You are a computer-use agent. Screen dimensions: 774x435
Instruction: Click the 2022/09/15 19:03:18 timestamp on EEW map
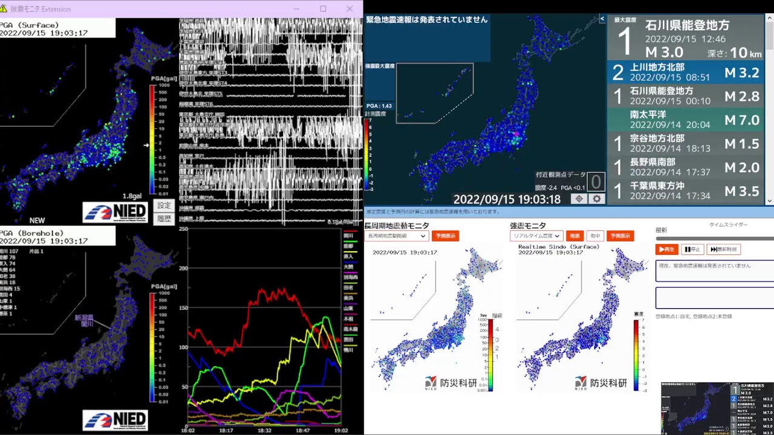coord(507,199)
